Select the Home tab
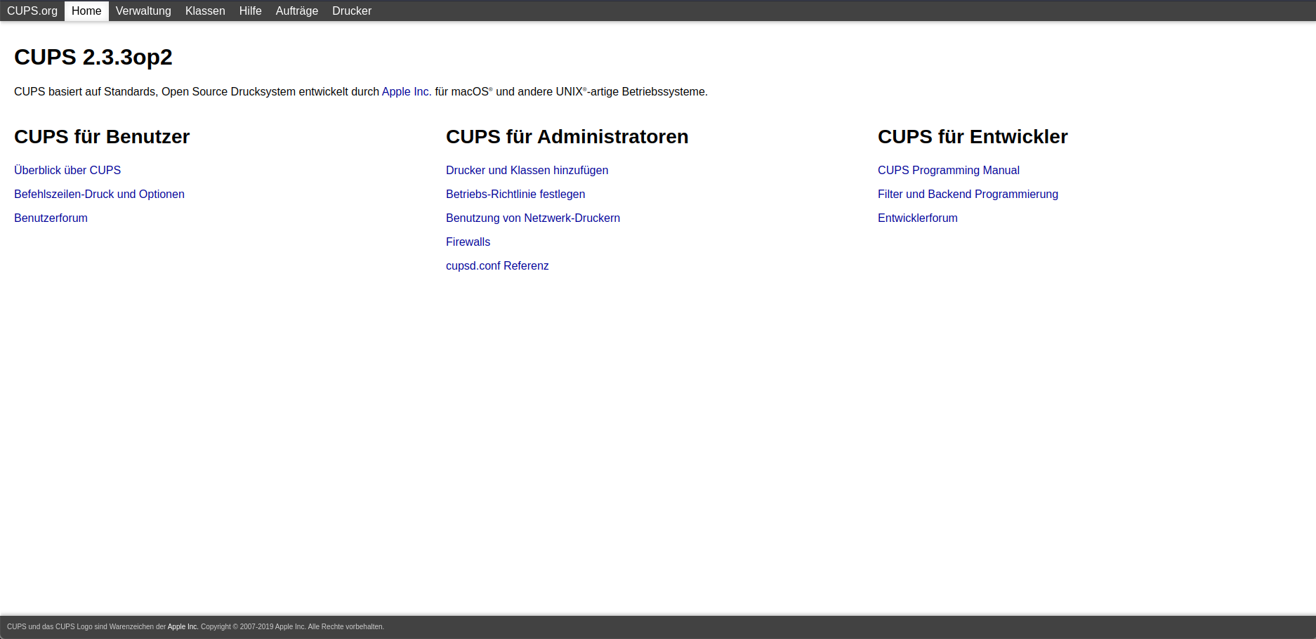Viewport: 1316px width, 639px height. coord(86,11)
